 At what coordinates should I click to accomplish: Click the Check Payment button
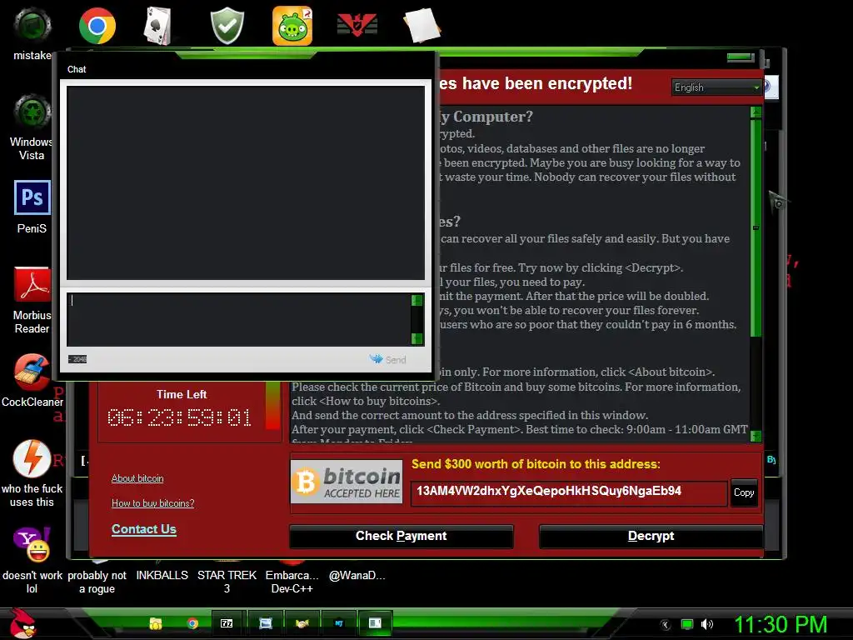point(401,536)
